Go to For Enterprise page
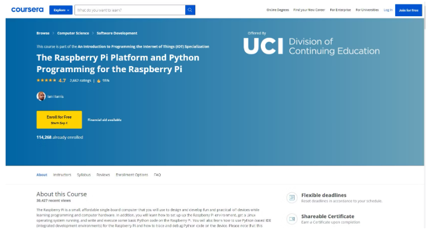426x240 pixels. tap(340, 10)
